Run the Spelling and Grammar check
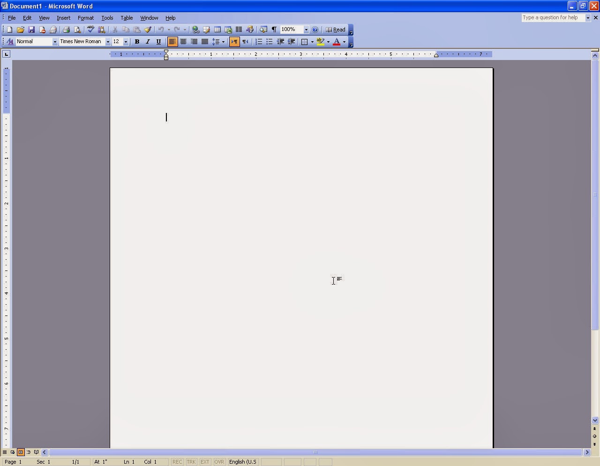The image size is (600, 466). point(90,30)
